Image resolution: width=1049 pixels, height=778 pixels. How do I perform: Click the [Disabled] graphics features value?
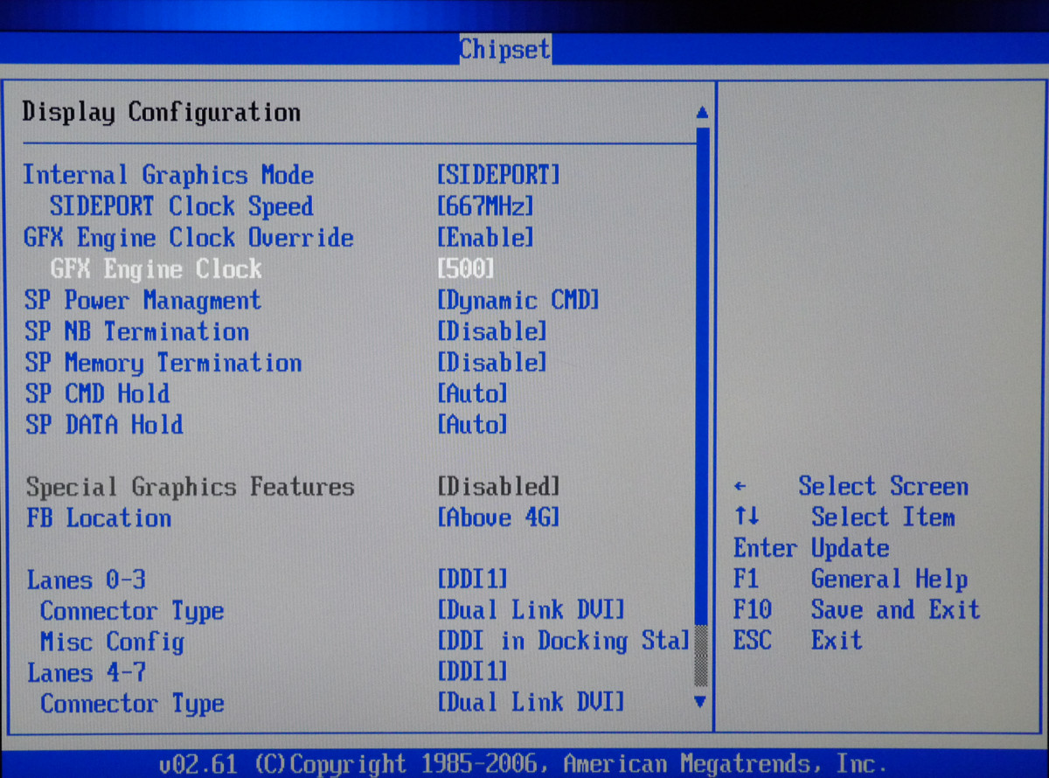[x=498, y=486]
